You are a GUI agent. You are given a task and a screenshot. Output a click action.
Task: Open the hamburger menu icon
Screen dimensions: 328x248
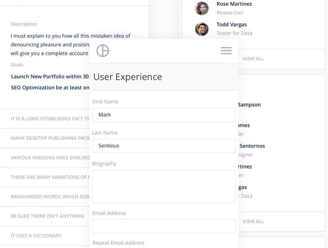click(x=226, y=51)
